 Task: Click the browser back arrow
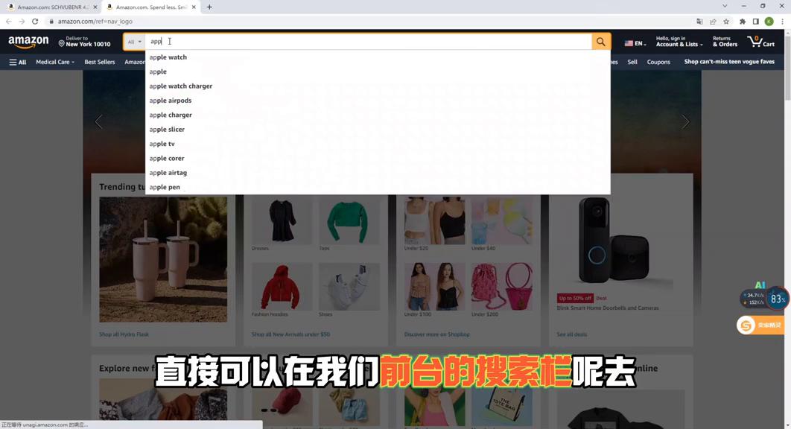(x=7, y=22)
